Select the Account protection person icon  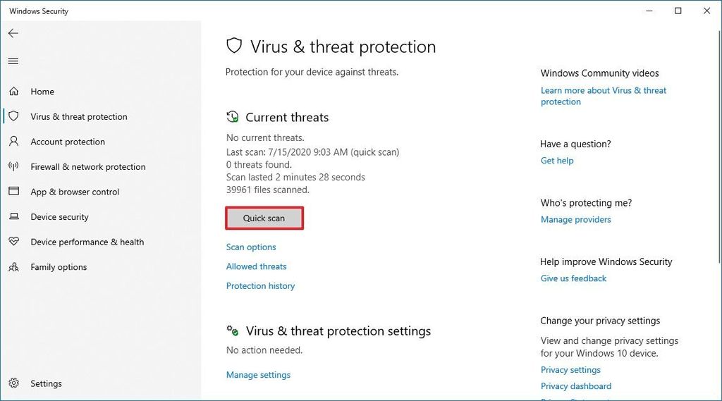14,142
